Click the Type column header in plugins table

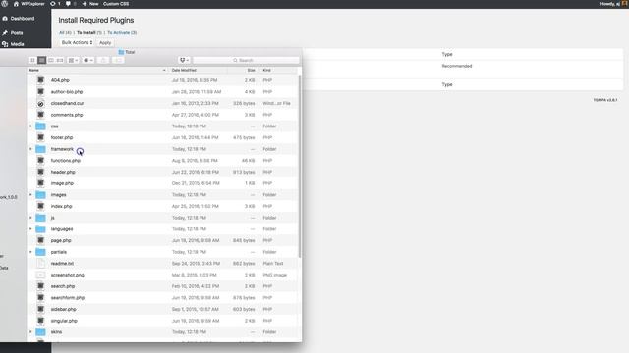pos(447,54)
